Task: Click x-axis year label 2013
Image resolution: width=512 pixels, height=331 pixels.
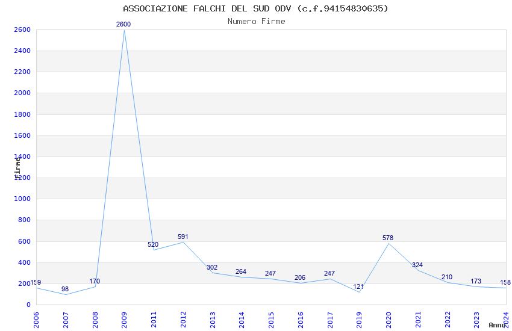Action: pos(213,320)
